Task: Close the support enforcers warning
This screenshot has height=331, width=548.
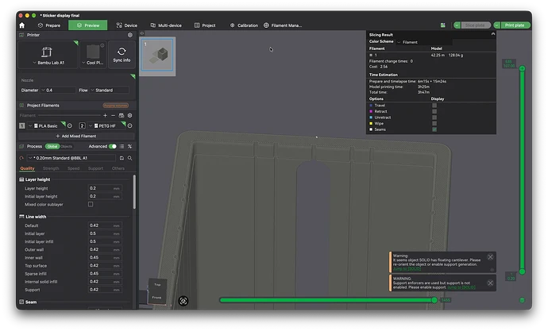Action: [490, 283]
